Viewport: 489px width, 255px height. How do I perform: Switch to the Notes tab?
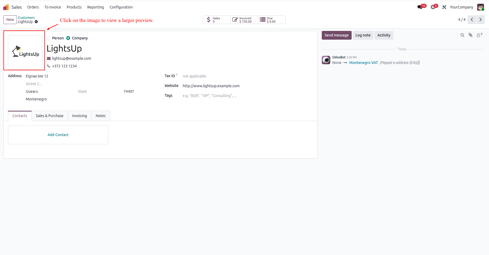coord(101,116)
